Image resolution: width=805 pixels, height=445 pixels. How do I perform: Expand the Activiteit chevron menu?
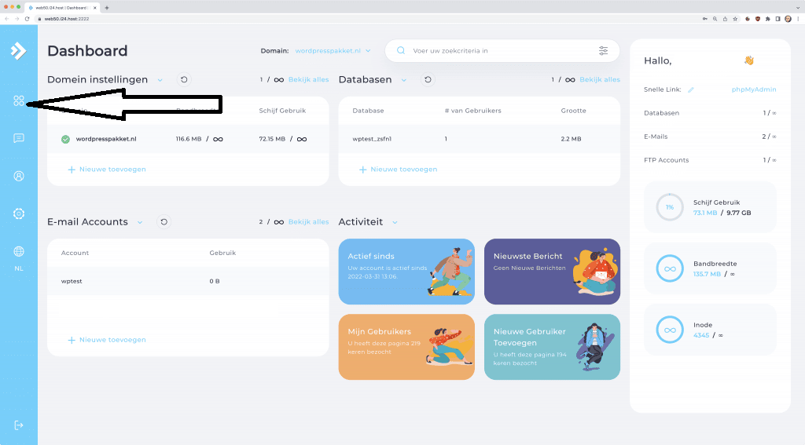pyautogui.click(x=395, y=223)
